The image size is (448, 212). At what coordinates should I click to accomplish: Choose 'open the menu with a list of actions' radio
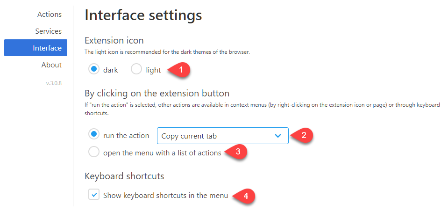coord(94,152)
